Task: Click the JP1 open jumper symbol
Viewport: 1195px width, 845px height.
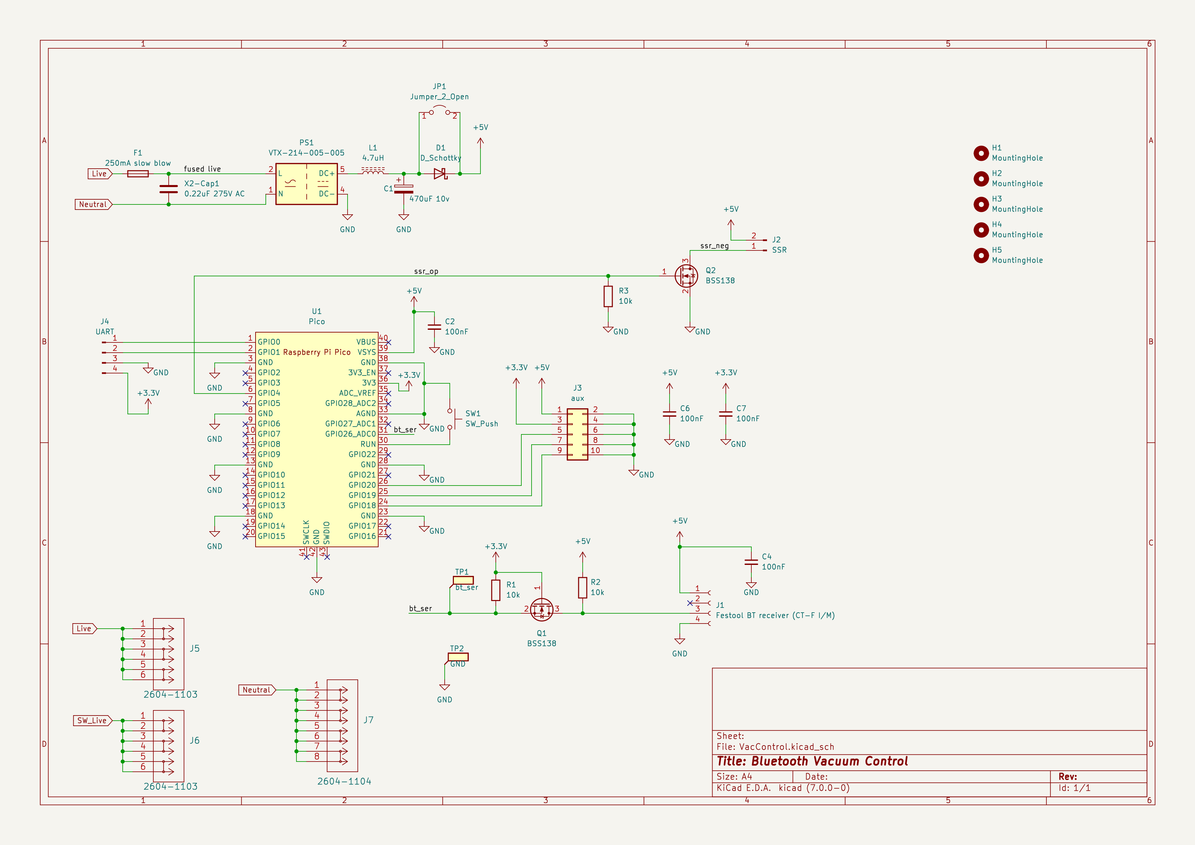Action: 439,111
